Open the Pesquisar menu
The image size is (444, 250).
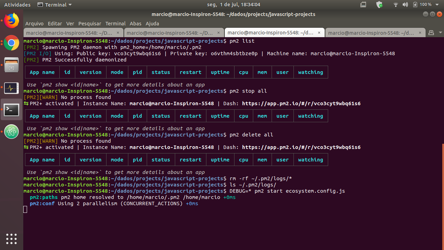90,24
